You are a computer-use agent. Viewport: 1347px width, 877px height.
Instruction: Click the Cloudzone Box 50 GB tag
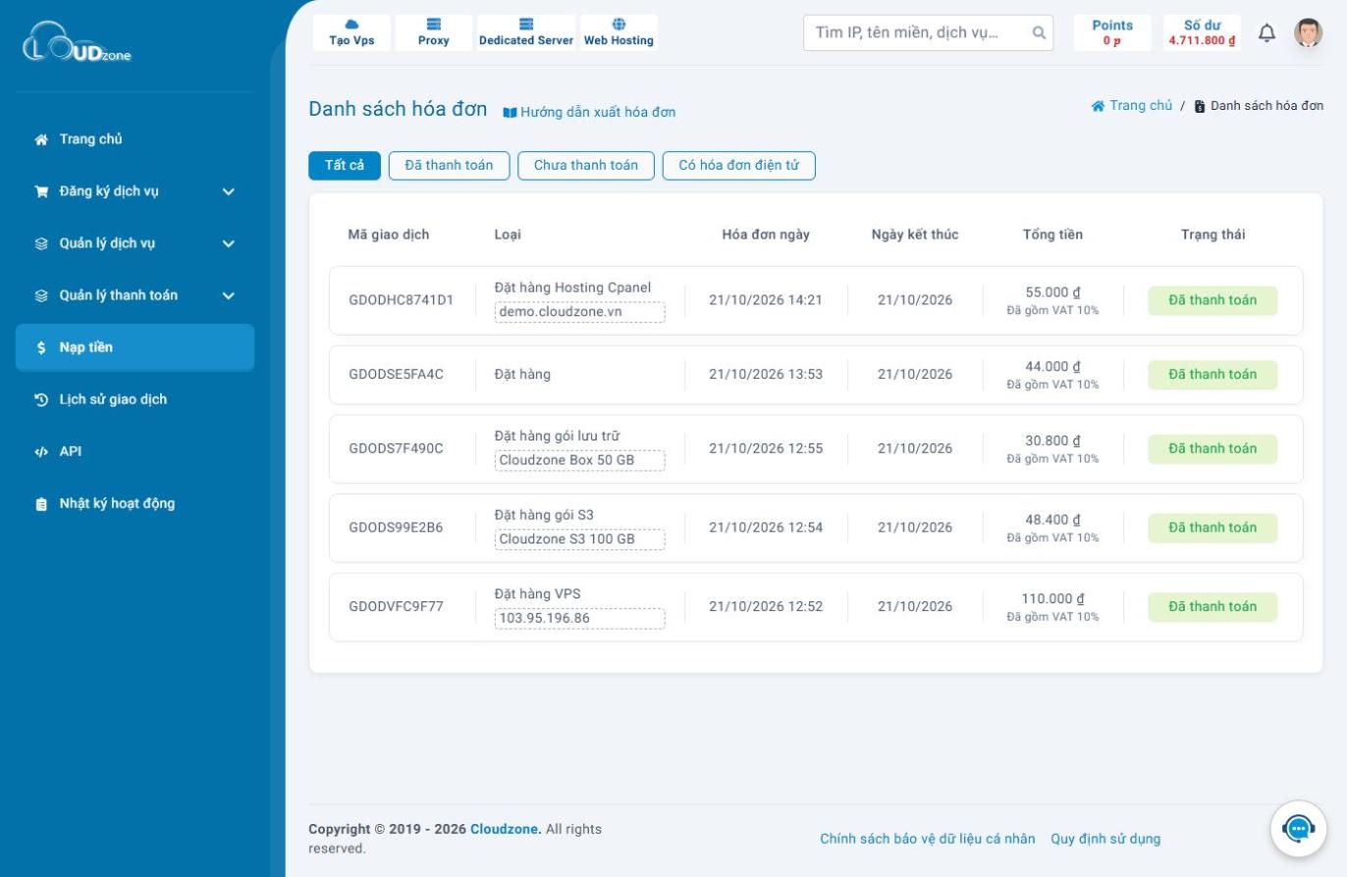[x=579, y=460]
